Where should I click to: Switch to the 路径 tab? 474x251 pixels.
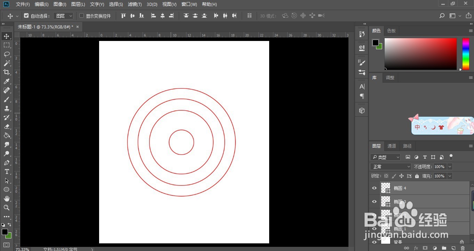pyautogui.click(x=407, y=146)
